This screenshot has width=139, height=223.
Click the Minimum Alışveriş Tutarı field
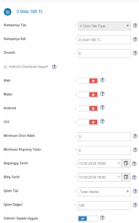click(x=104, y=150)
